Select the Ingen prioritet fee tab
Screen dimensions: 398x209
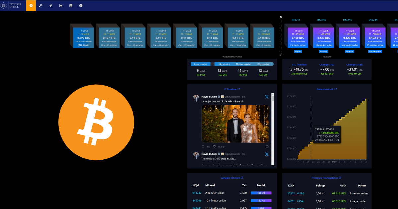pos(200,64)
